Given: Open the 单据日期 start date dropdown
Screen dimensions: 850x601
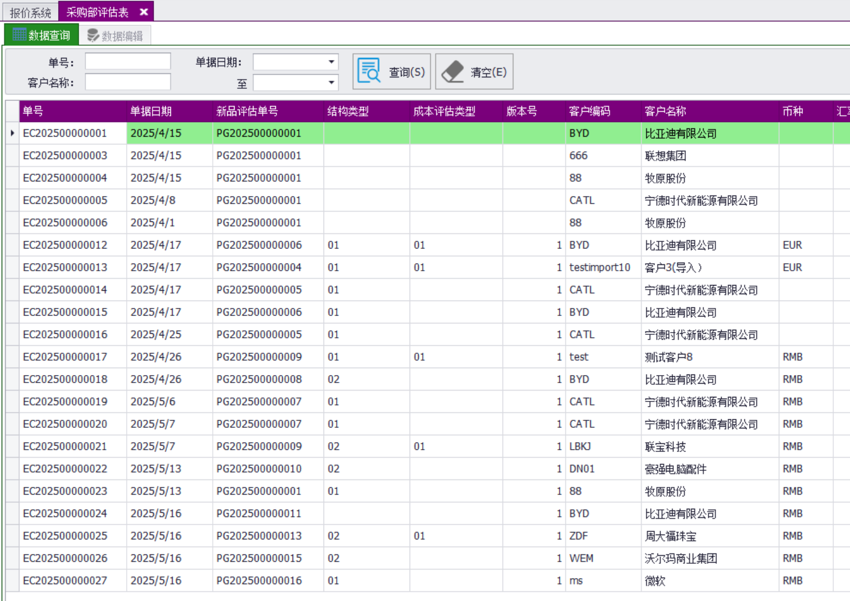Looking at the screenshot, I should click(331, 61).
